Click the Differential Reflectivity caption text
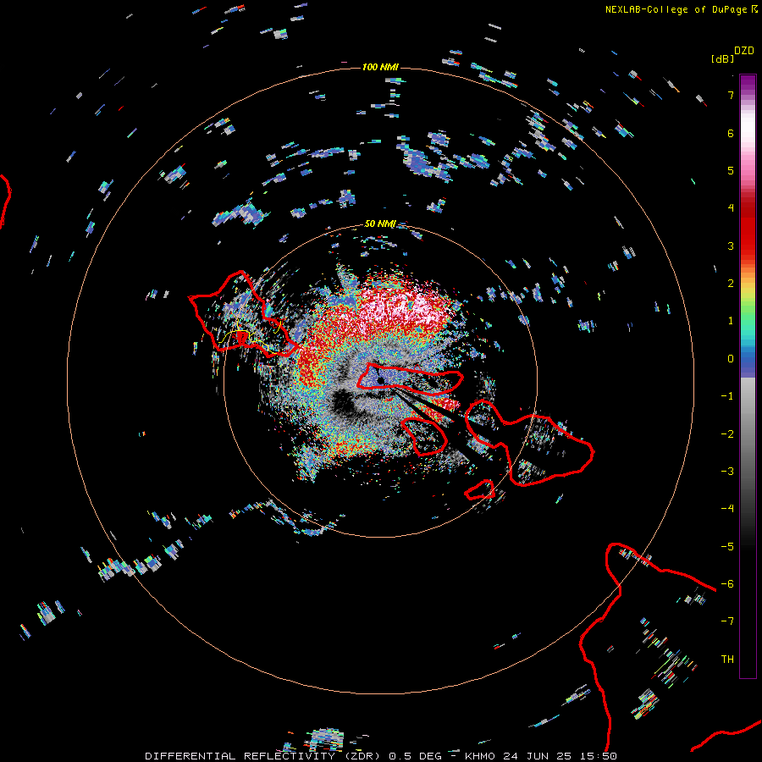The height and width of the screenshot is (762, 762). click(x=381, y=756)
